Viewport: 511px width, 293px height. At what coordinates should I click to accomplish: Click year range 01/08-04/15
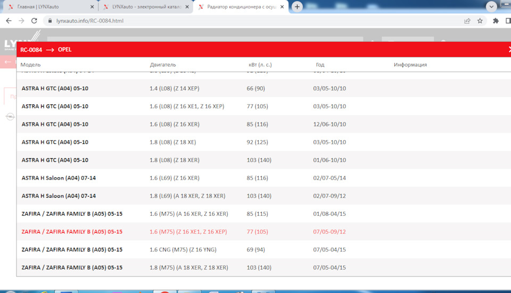click(329, 214)
